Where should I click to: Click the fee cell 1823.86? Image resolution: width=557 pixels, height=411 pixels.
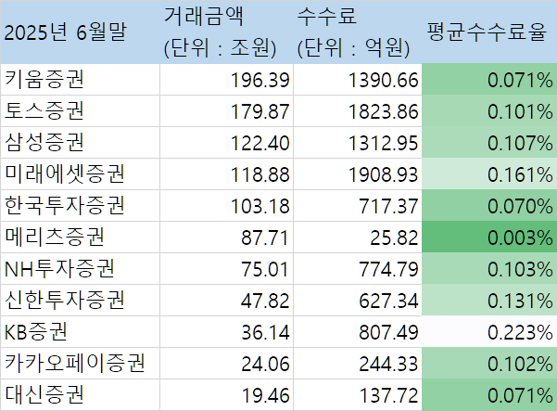[358, 111]
